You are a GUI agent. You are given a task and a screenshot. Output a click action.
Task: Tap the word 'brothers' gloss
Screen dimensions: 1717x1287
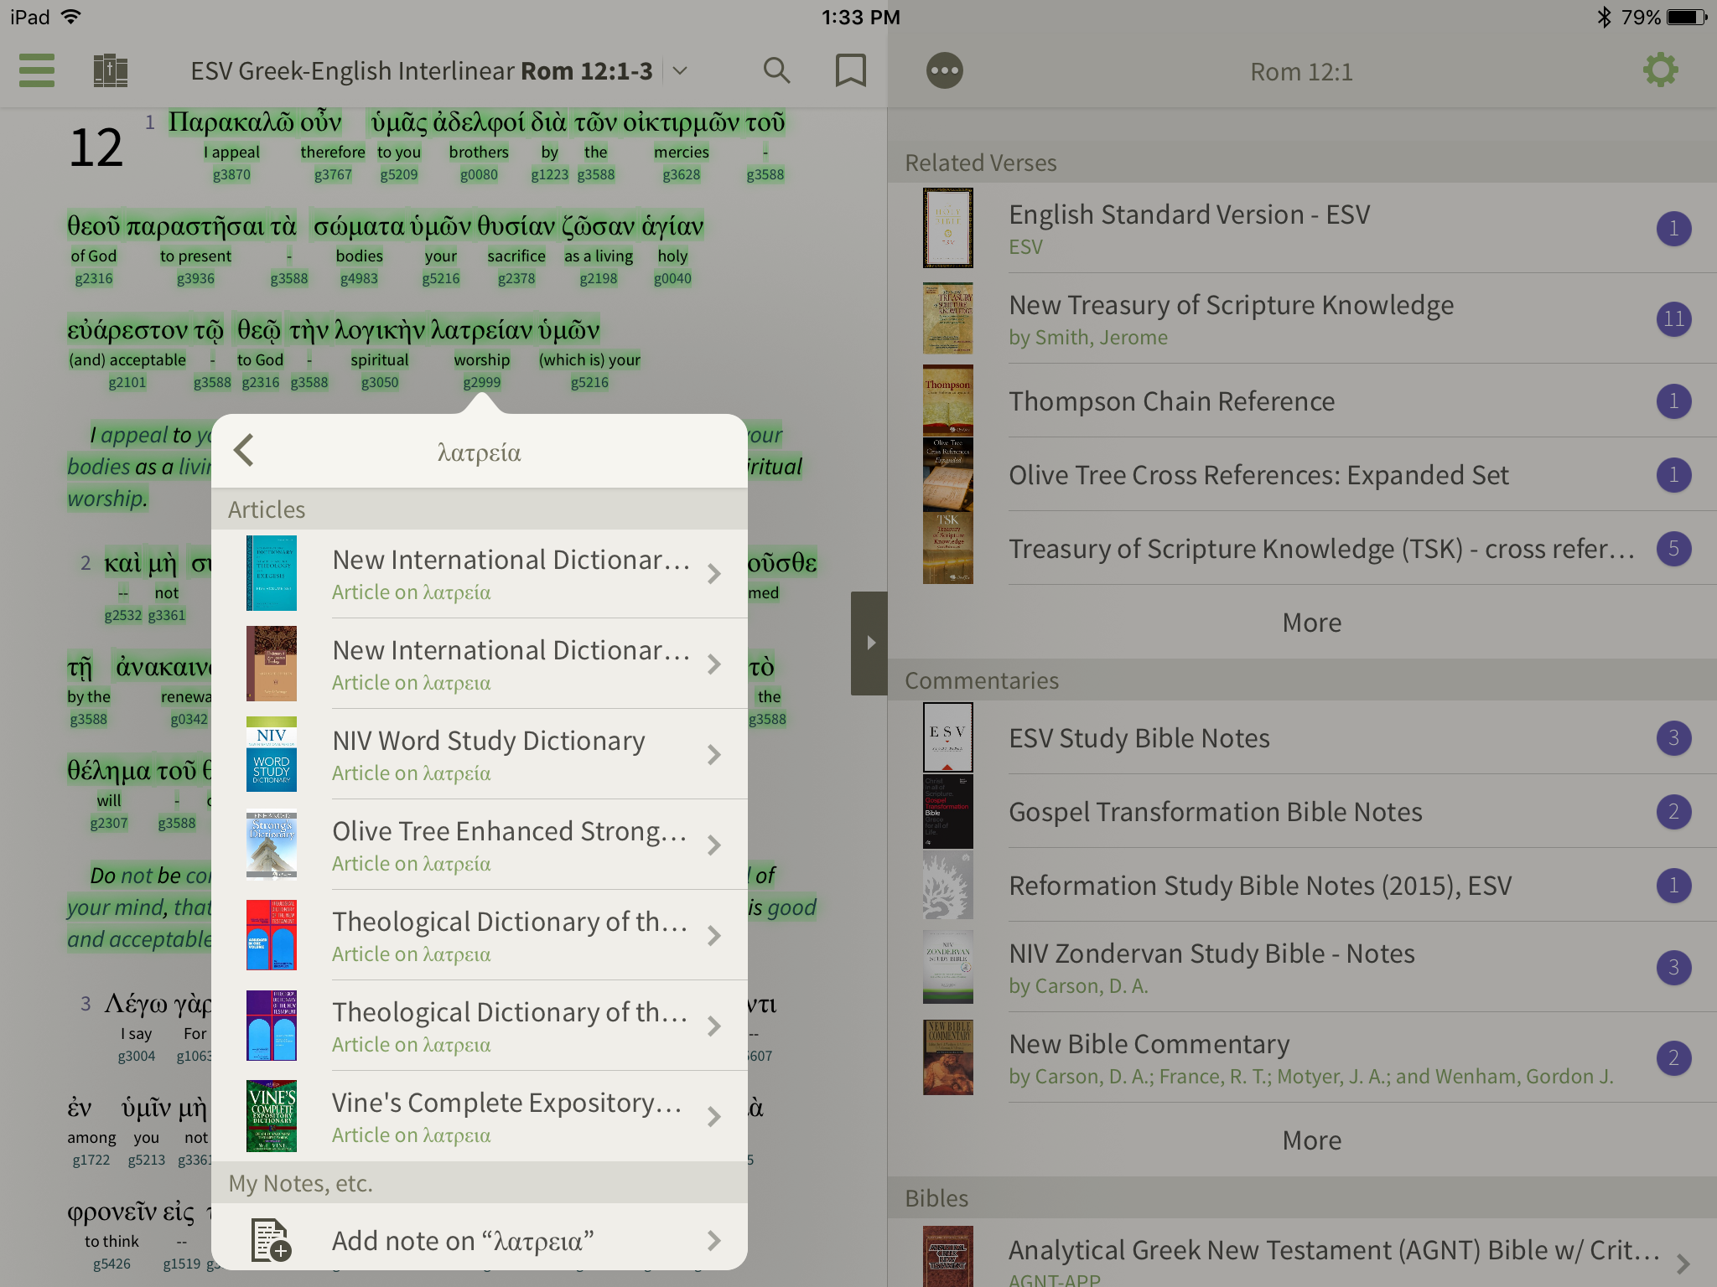tap(479, 152)
